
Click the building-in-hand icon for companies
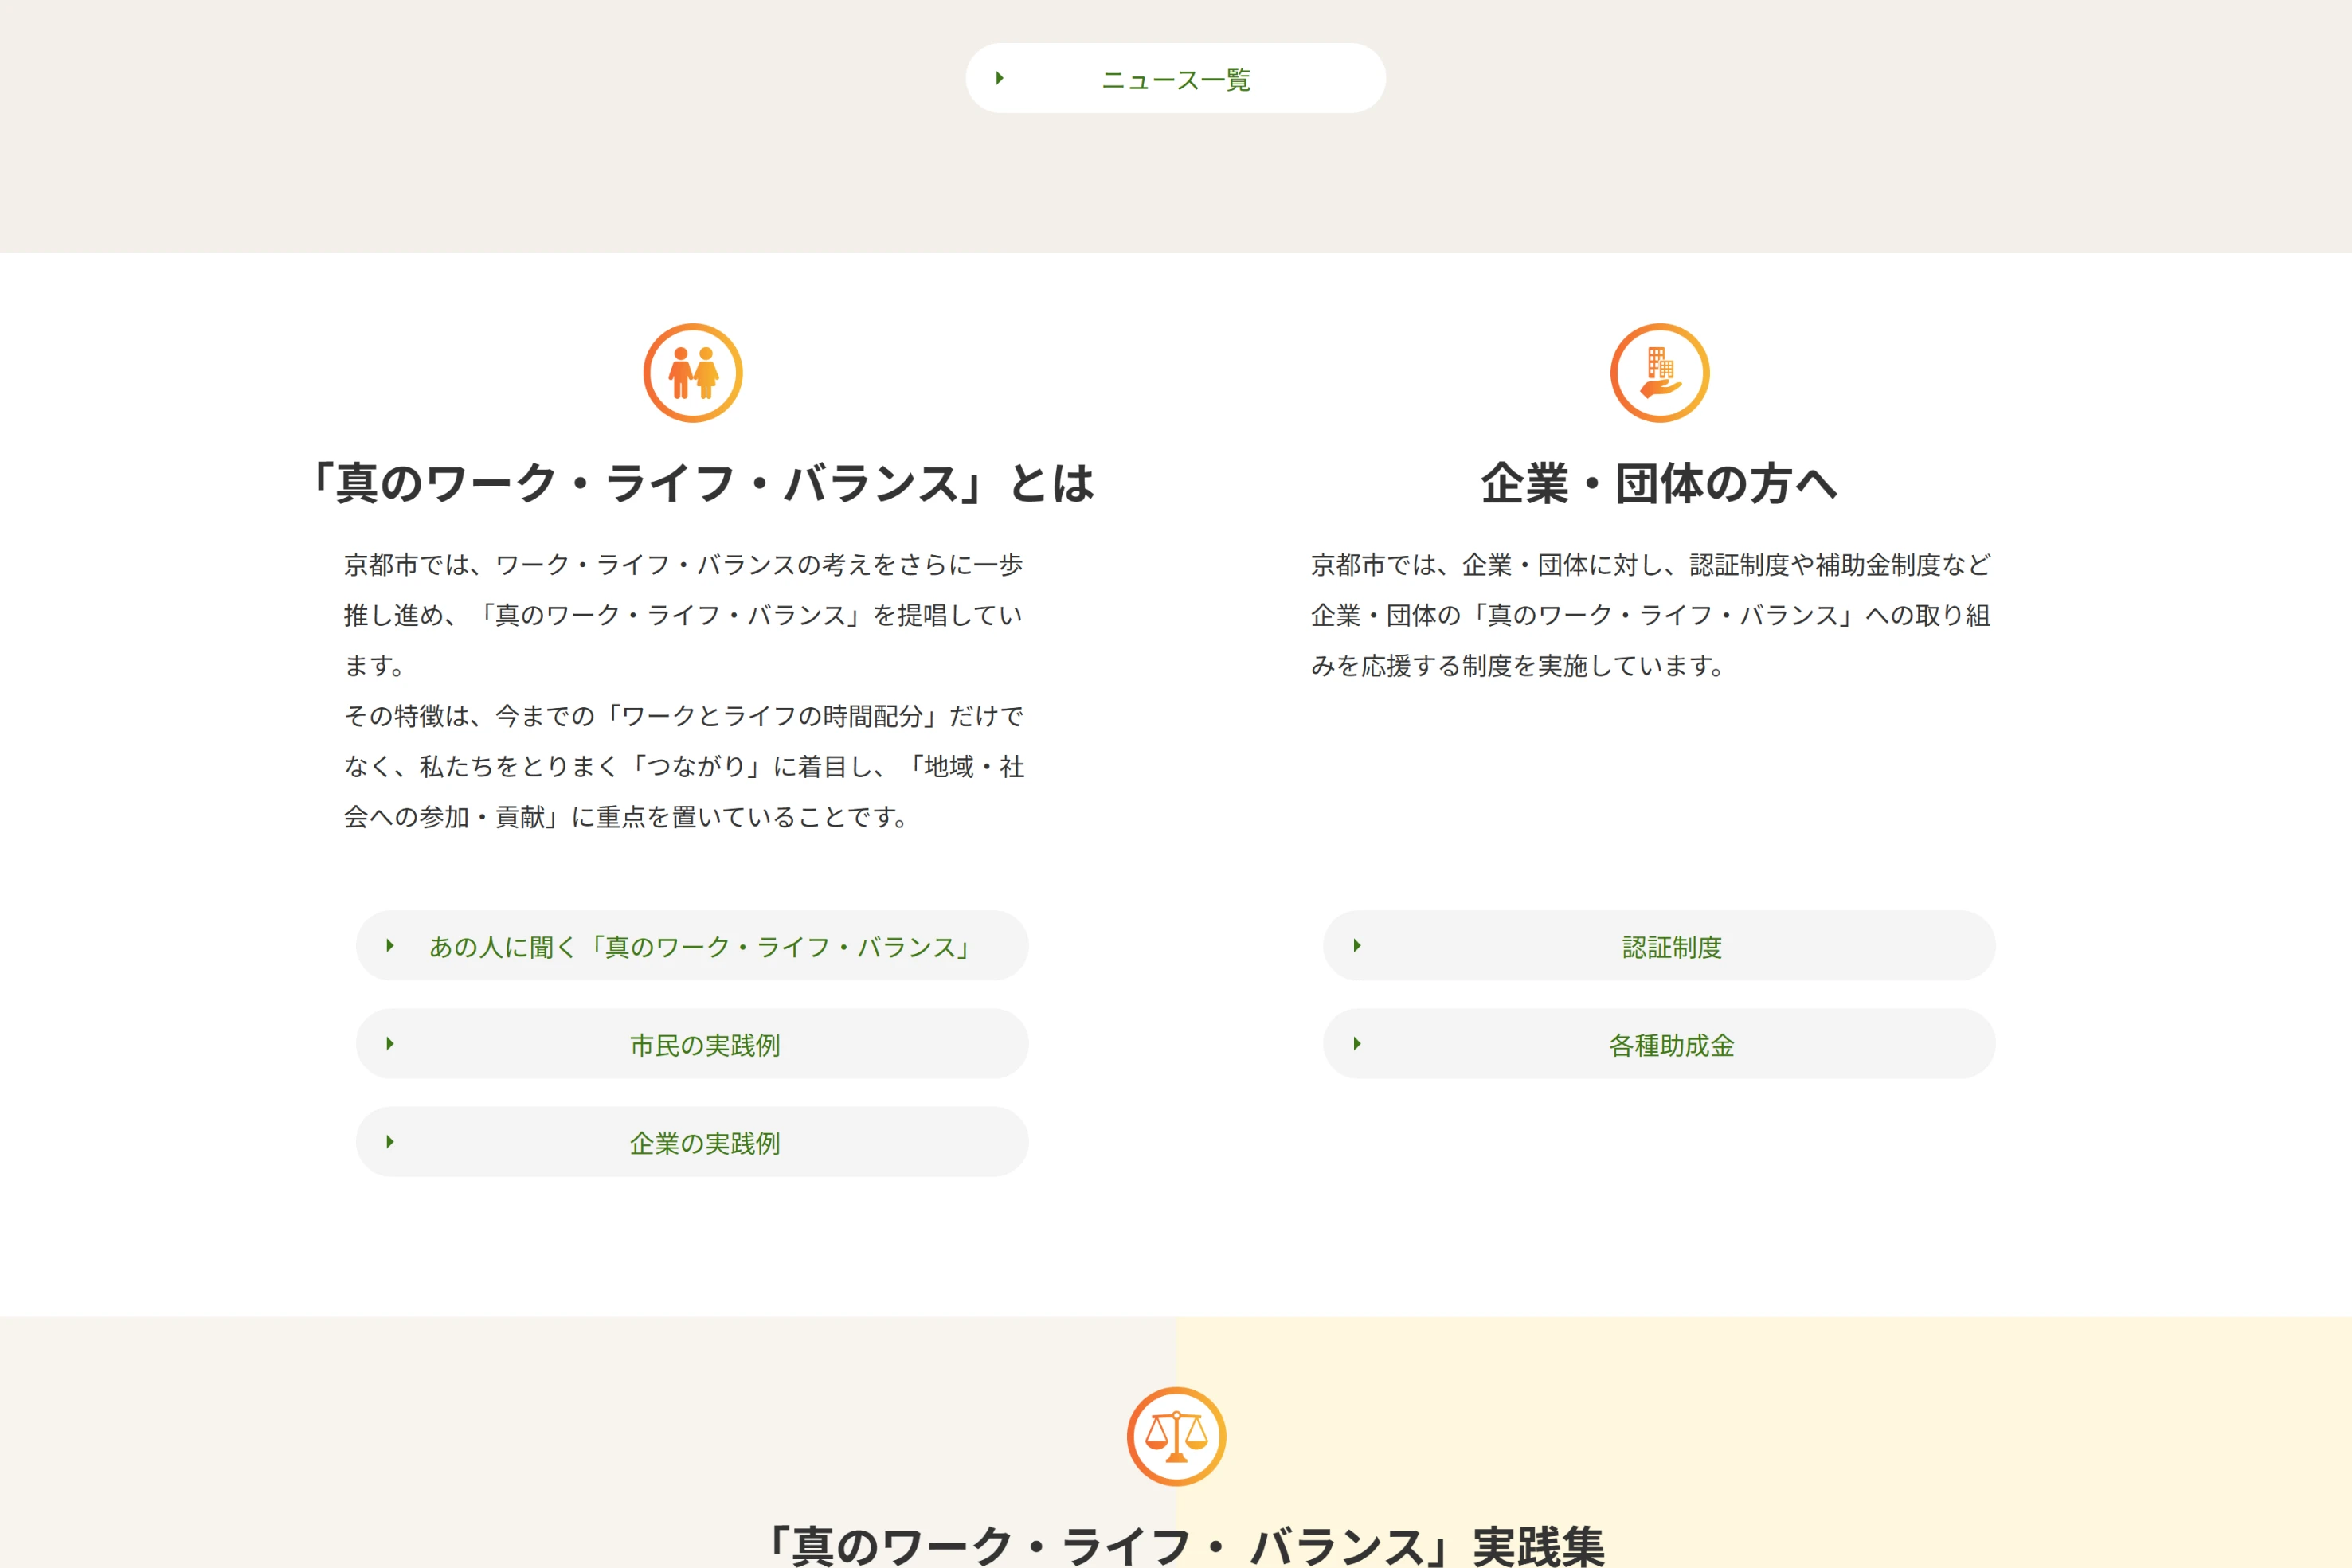point(1659,373)
